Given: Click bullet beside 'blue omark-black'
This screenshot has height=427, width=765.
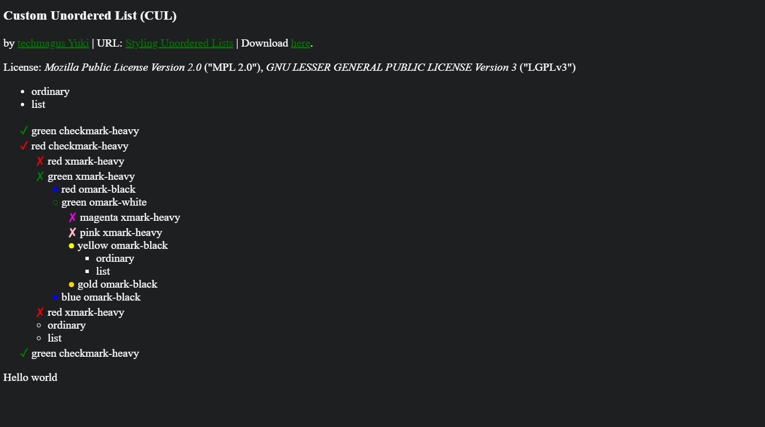Looking at the screenshot, I should point(55,298).
